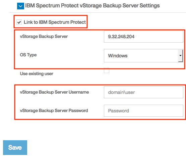Screen dimensions: 186x157
Task: Click the Use existing user label
Action: click(x=37, y=73)
